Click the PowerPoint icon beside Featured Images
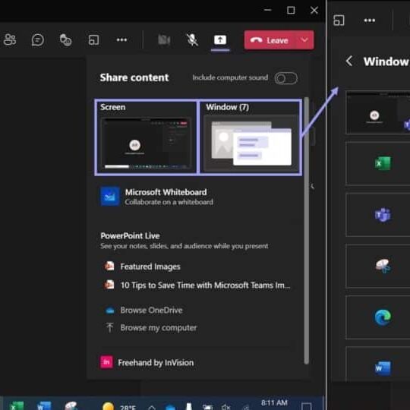 pos(109,266)
